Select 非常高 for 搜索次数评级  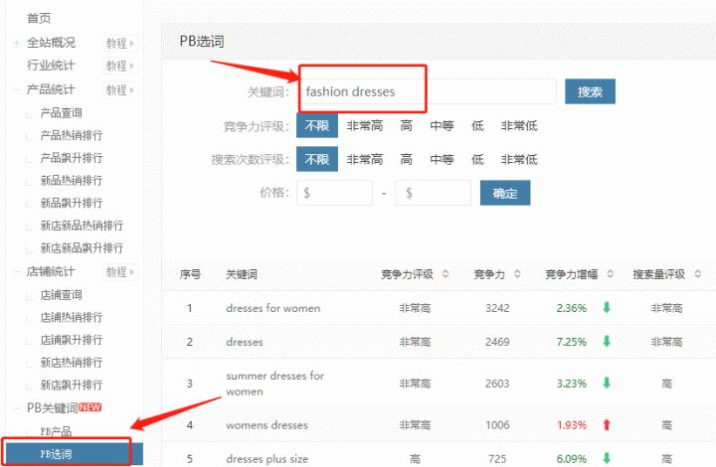click(x=364, y=159)
